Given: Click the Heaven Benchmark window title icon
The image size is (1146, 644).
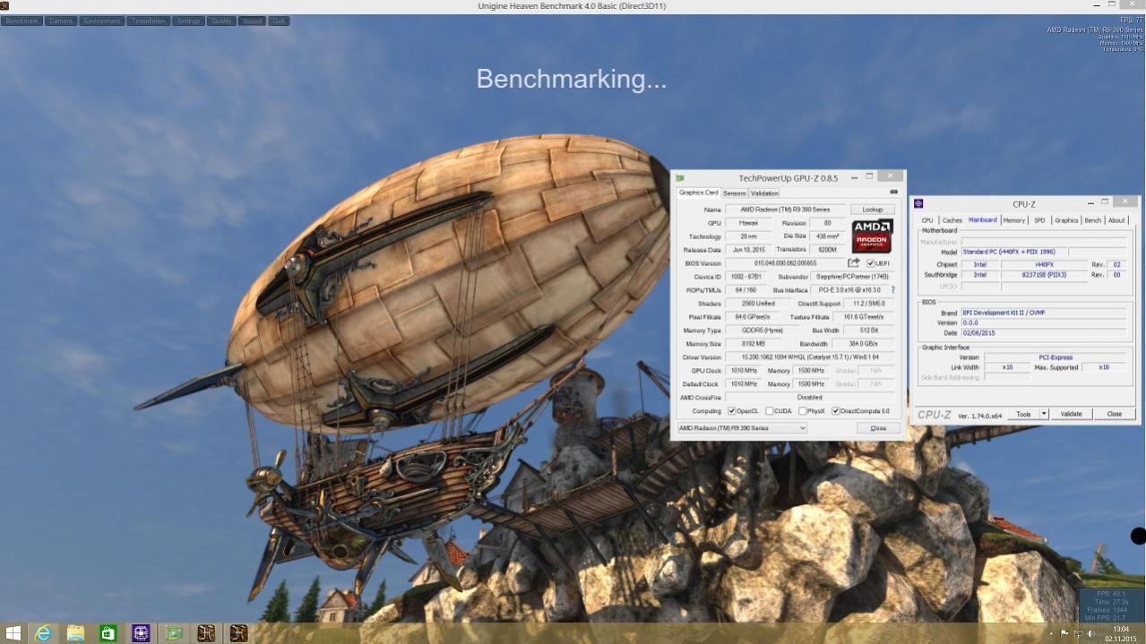Looking at the screenshot, I should point(4,5).
